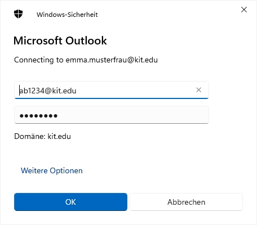Clear the username field with its X icon
The width and height of the screenshot is (257, 225).
tap(199, 90)
